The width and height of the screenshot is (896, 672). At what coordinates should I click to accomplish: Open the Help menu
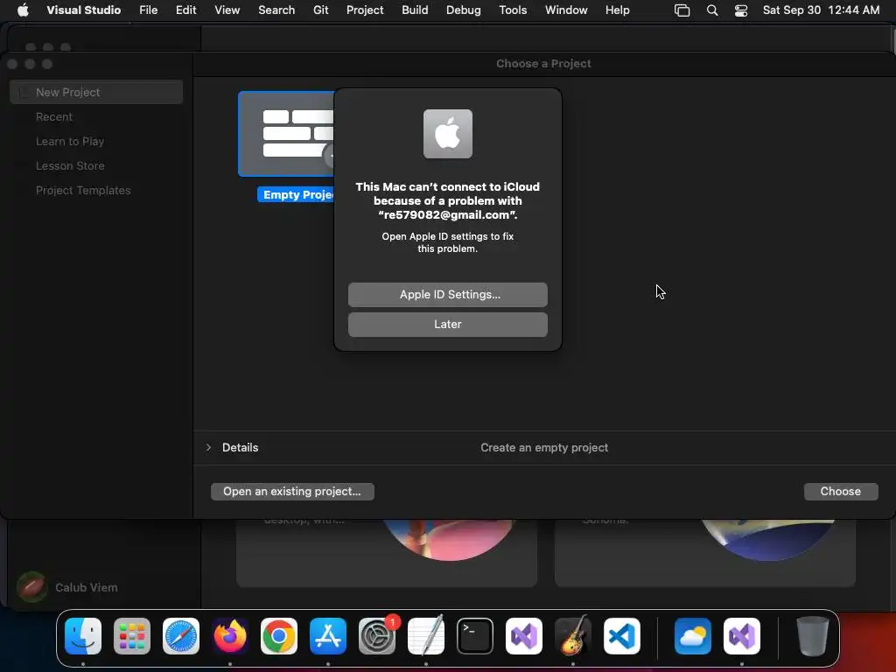pos(617,10)
